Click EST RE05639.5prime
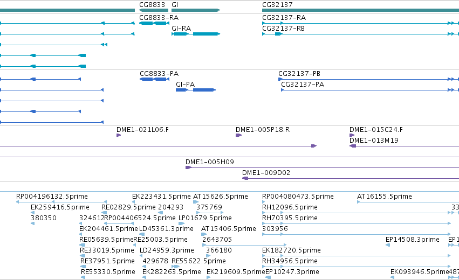This screenshot has width=459, height=280. tap(107, 240)
